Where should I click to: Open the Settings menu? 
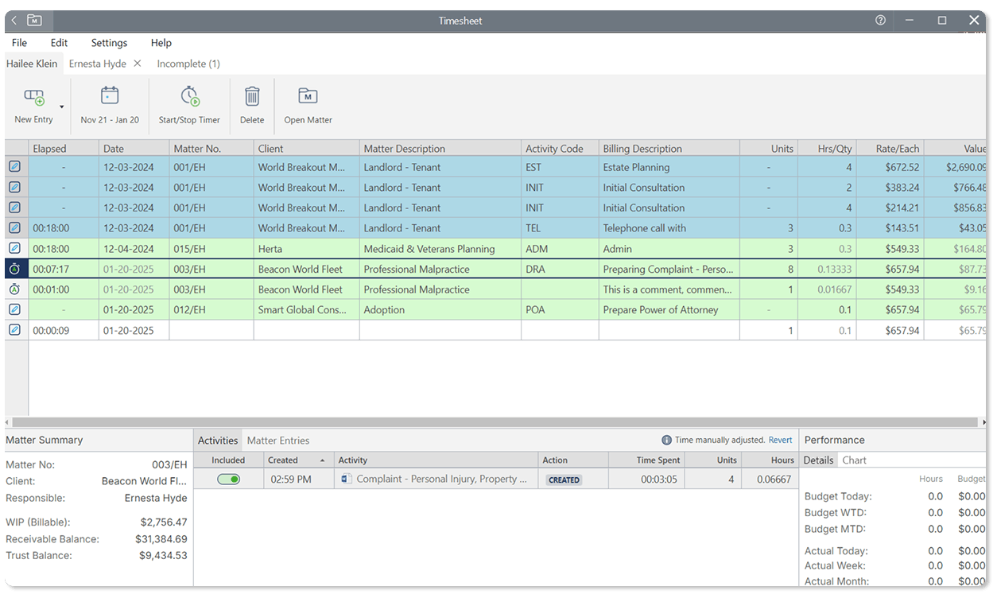click(x=109, y=43)
